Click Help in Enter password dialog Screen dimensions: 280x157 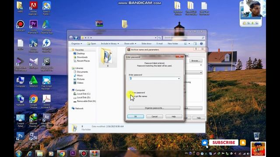(x=174, y=116)
